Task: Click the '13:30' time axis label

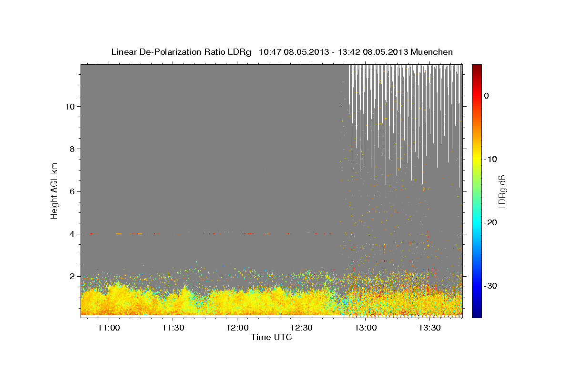Action: (430, 328)
